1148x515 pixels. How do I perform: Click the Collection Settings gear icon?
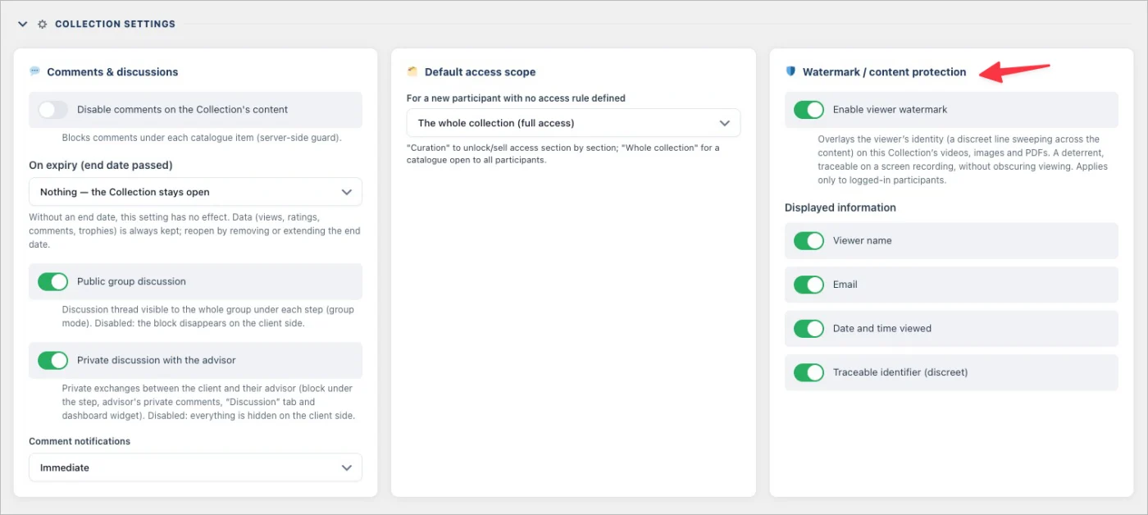43,25
